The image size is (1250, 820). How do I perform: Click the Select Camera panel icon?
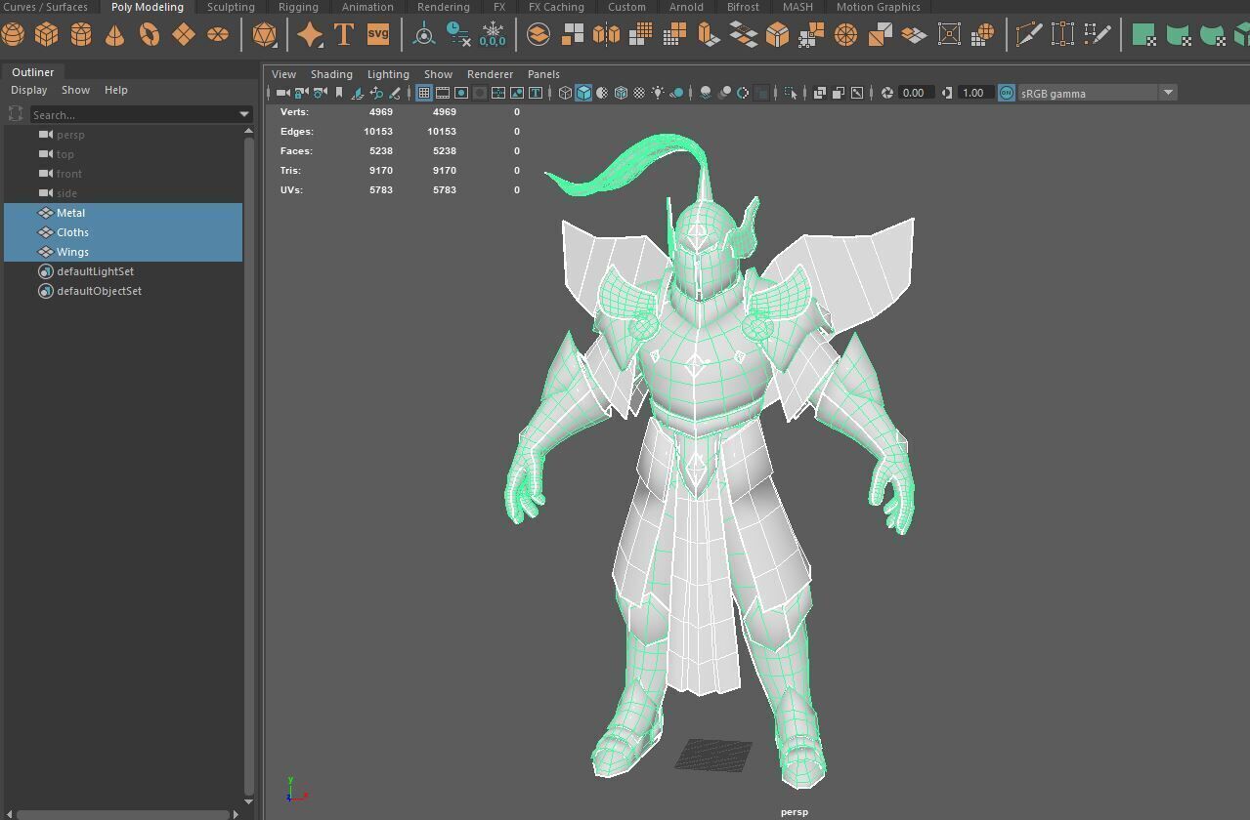point(282,93)
